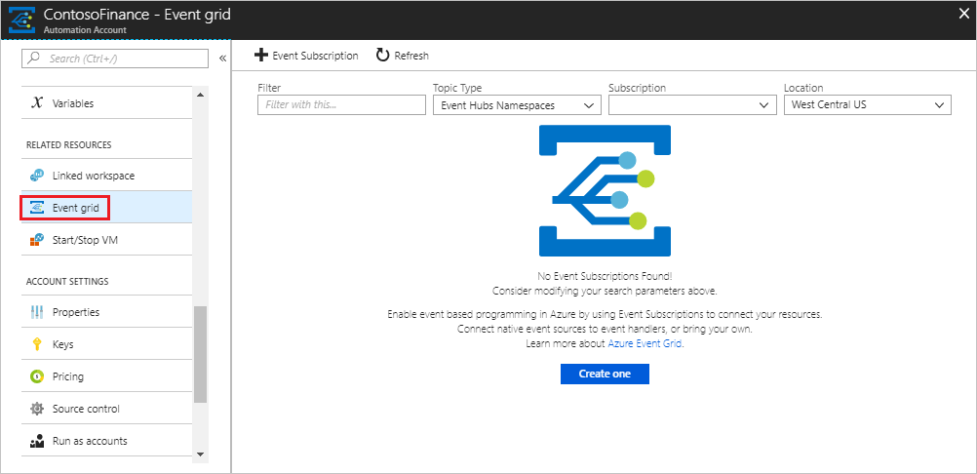Select Event grid in sidebar
Image resolution: width=977 pixels, height=474 pixels.
[x=106, y=208]
